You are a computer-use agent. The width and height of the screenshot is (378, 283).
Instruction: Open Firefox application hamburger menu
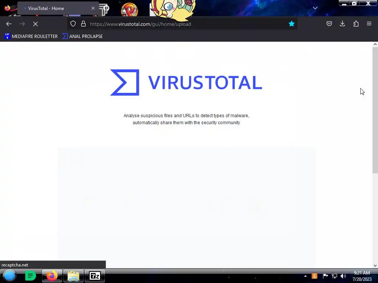pyautogui.click(x=369, y=24)
